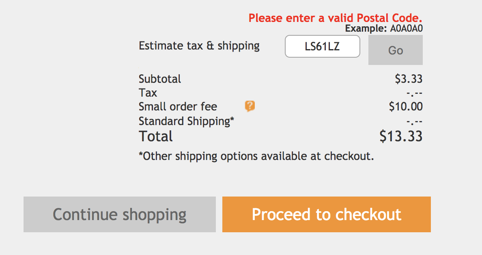
Task: Click the Small order fee help icon
Action: pos(250,106)
